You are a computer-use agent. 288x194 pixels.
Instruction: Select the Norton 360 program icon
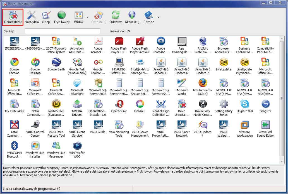(x=56, y=104)
